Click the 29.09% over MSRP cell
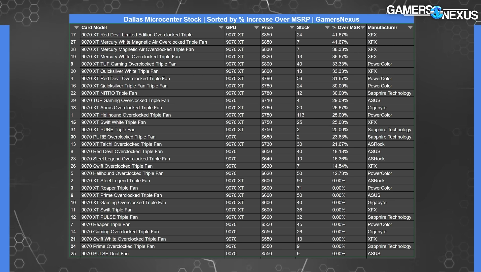The height and width of the screenshot is (272, 481). [x=348, y=100]
